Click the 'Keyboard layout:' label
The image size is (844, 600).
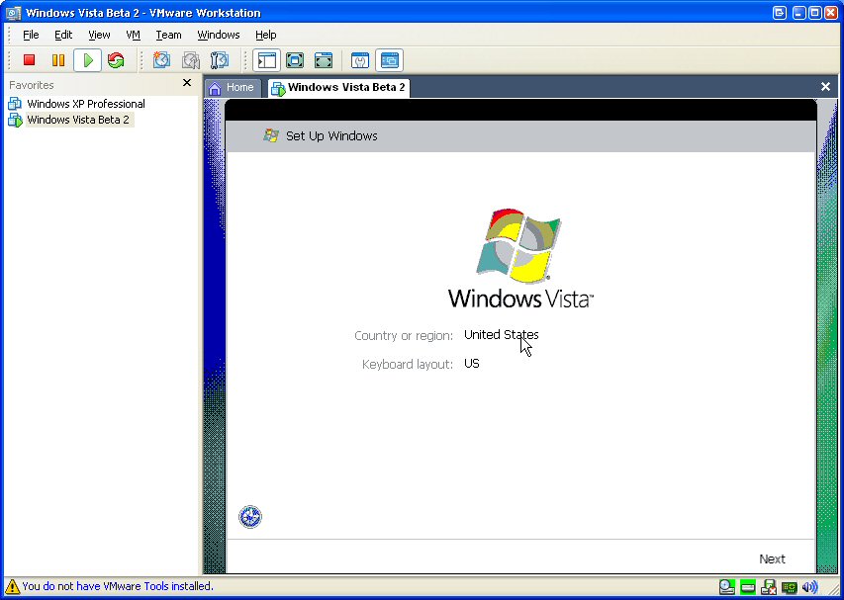pyautogui.click(x=408, y=365)
